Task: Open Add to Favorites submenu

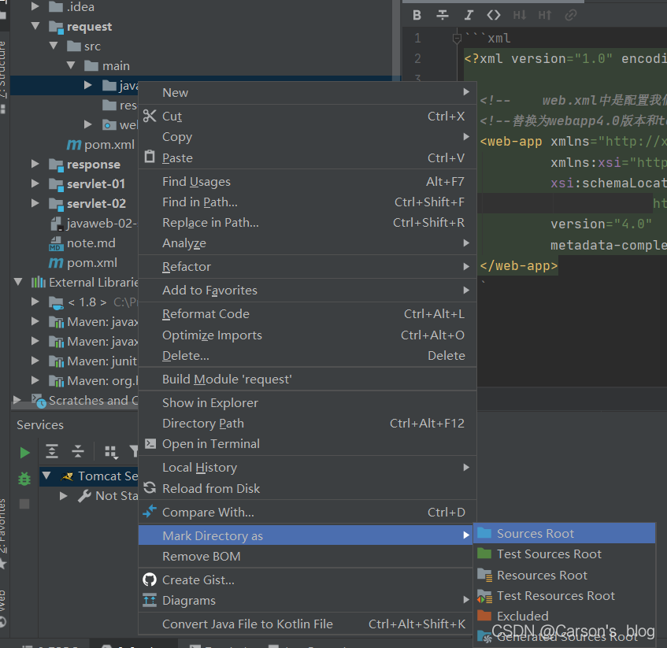Action: (307, 290)
